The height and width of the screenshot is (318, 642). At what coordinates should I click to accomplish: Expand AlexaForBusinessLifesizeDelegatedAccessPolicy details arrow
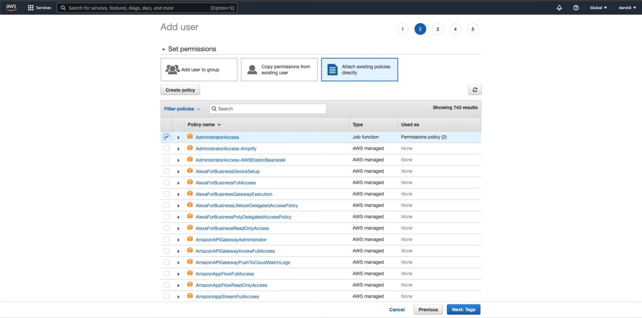coord(179,206)
